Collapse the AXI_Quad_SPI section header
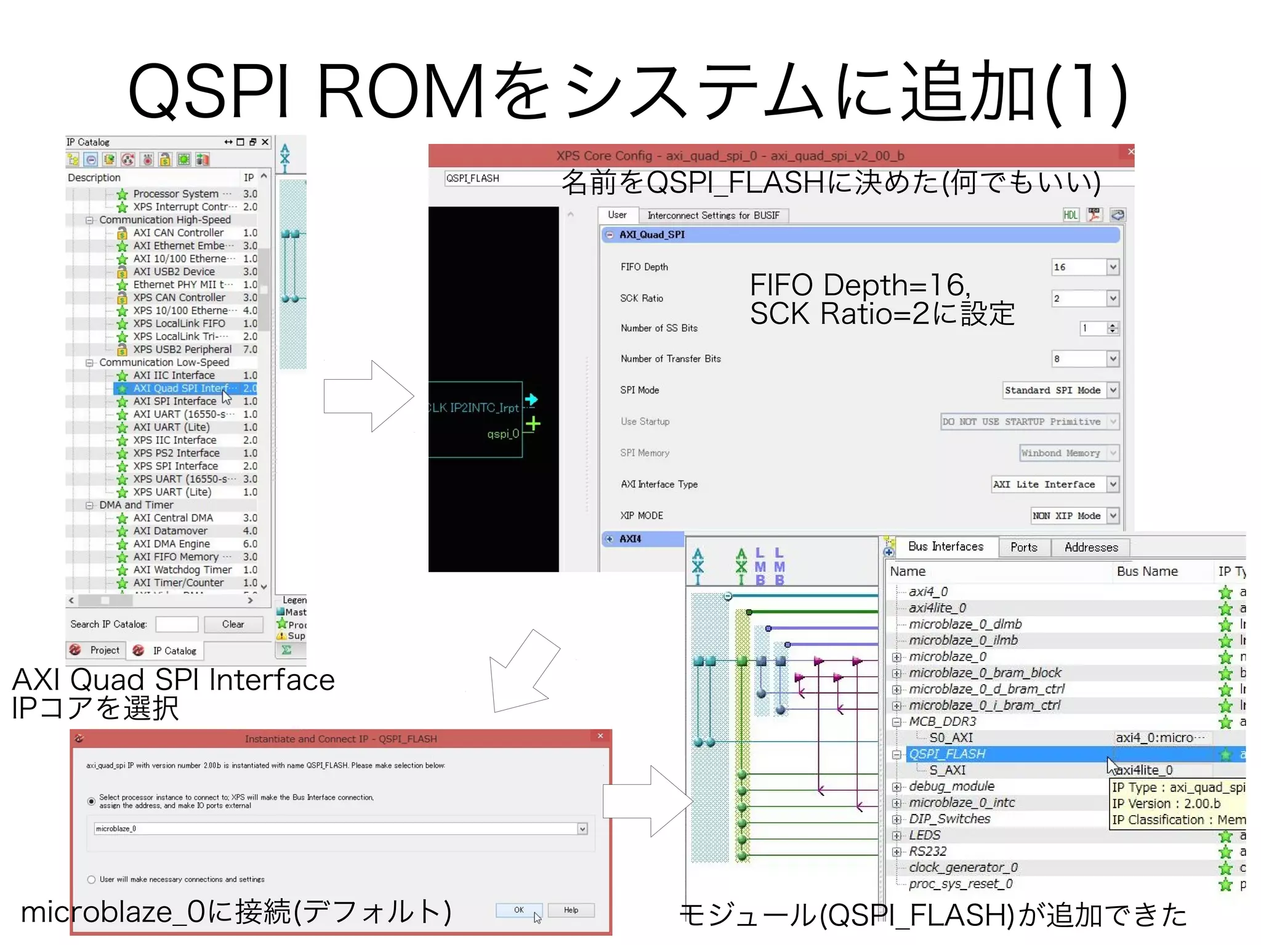 click(x=610, y=235)
